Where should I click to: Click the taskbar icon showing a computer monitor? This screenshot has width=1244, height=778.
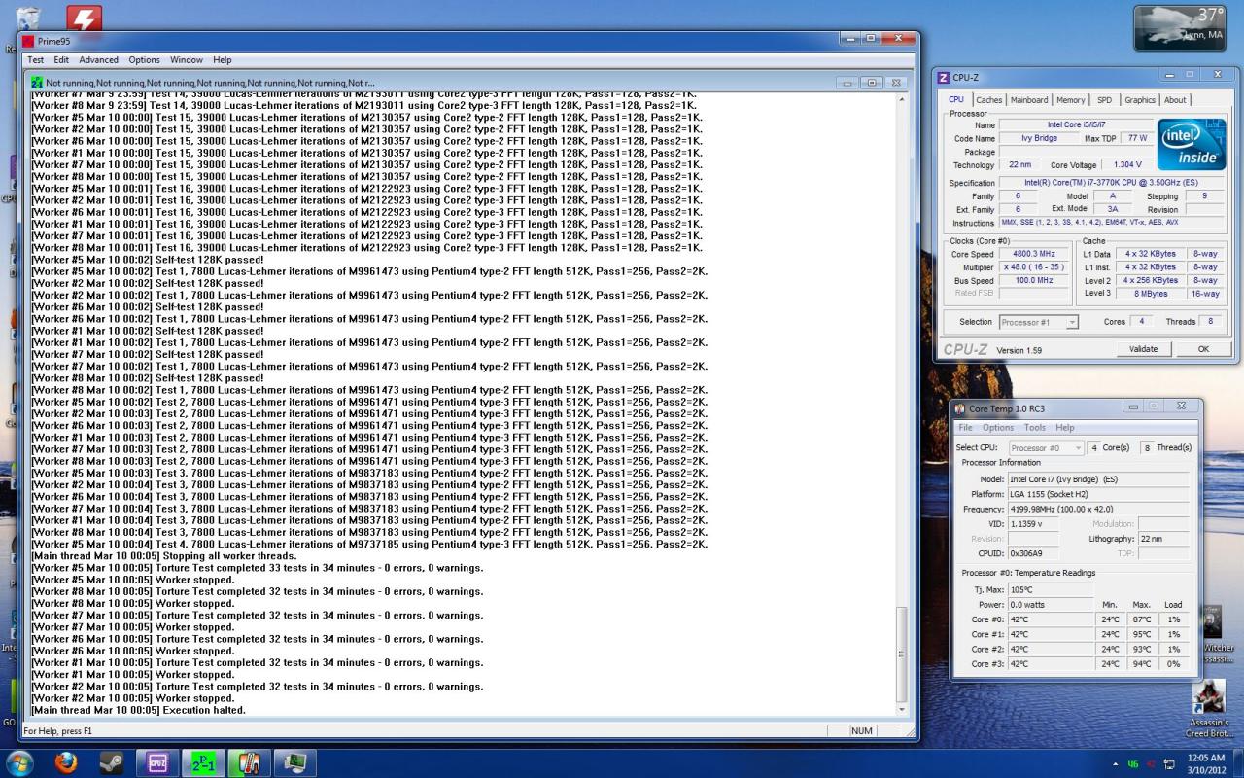coord(295,763)
